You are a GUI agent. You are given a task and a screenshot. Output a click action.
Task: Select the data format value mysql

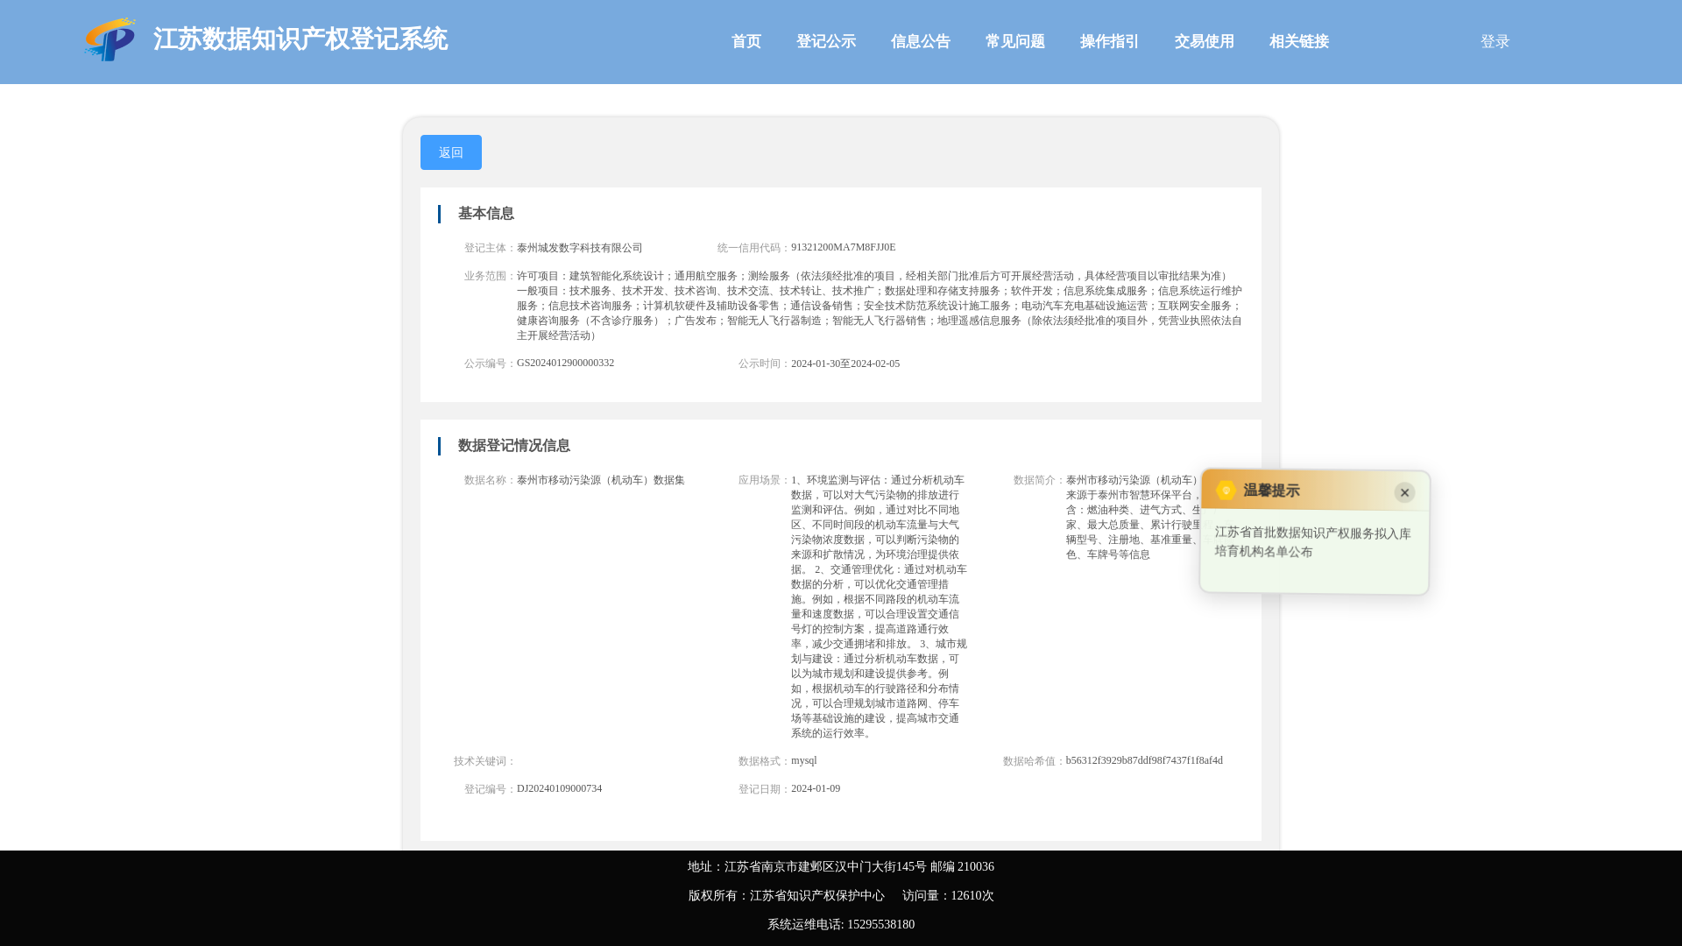pyautogui.click(x=804, y=761)
